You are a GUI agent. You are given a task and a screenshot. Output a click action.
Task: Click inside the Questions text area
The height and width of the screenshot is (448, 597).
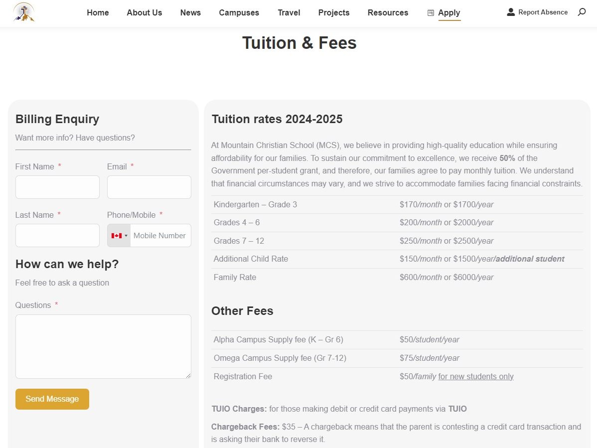(x=103, y=346)
